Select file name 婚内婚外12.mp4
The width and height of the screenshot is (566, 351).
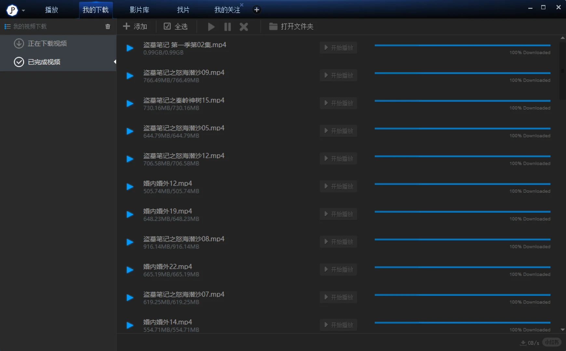[x=168, y=183]
